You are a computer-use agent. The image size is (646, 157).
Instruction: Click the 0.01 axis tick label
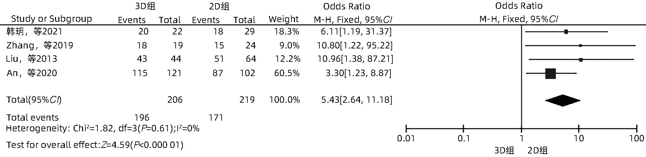tap(406, 139)
